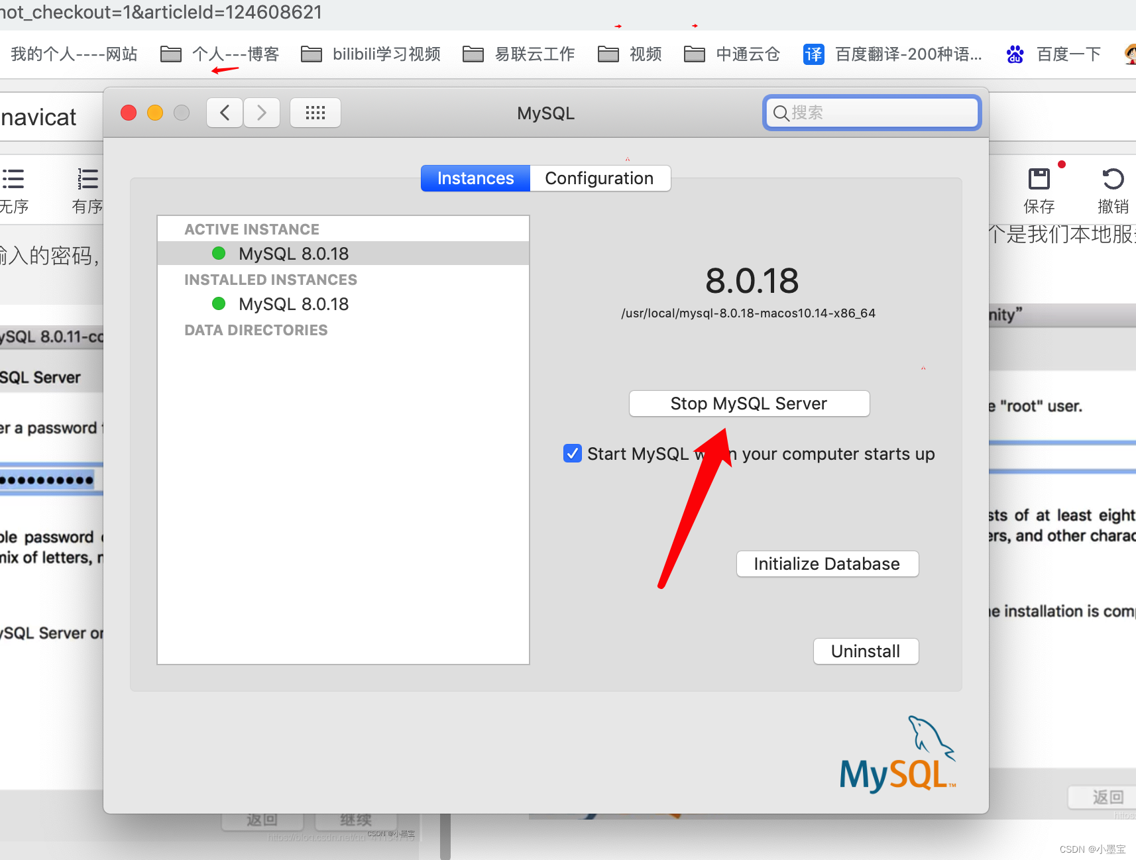This screenshot has height=860, width=1136.
Task: Toggle Start MySQL when computer starts up checkbox
Action: (573, 453)
